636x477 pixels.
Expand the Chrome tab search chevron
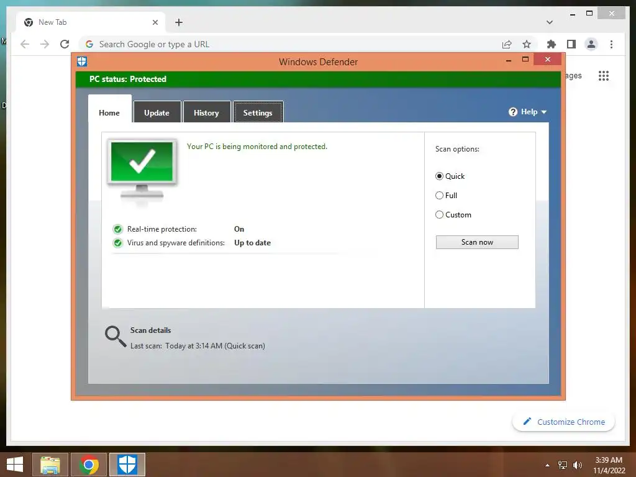pos(549,22)
